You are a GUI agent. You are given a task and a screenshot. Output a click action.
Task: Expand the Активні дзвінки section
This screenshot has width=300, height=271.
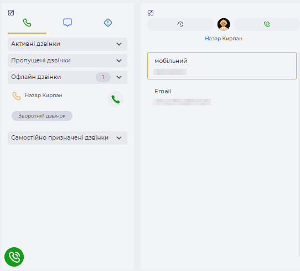click(x=68, y=44)
